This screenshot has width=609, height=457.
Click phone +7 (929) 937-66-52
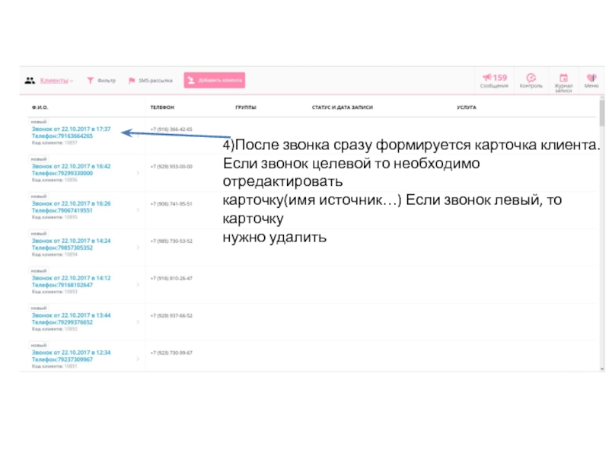click(x=171, y=316)
